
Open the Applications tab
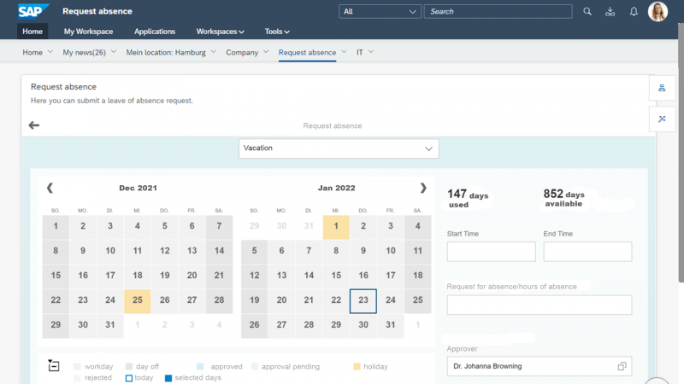(155, 32)
